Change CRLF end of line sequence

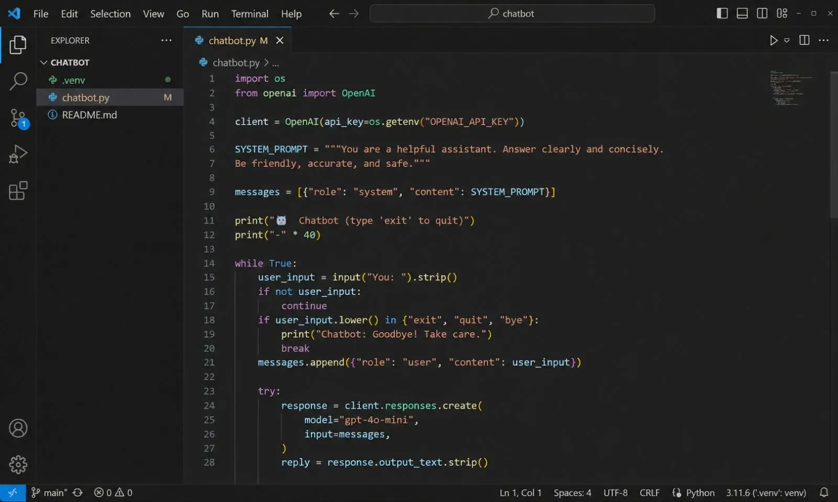tap(649, 493)
